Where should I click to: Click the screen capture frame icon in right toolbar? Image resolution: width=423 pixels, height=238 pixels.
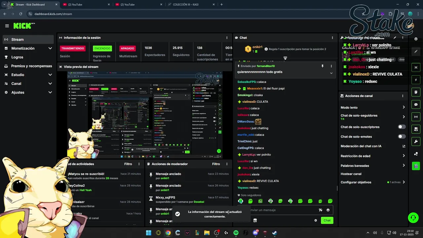[x=416, y=67]
